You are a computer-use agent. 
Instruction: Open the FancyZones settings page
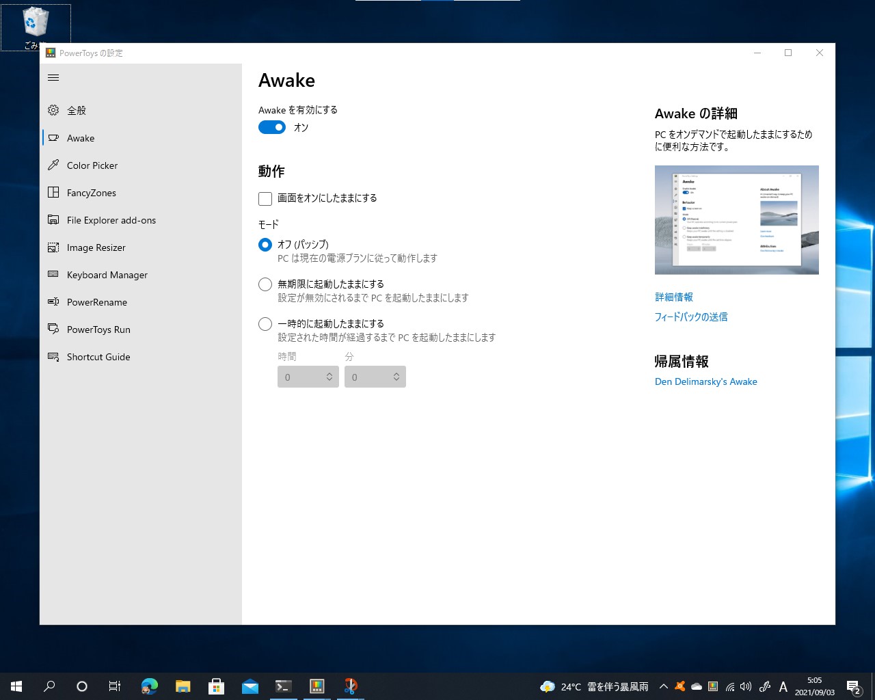point(141,193)
